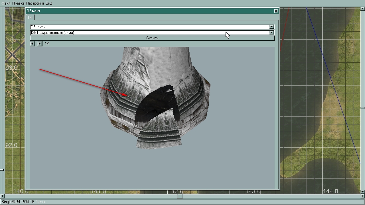
Task: Open the Файл menu
Action: click(x=6, y=3)
